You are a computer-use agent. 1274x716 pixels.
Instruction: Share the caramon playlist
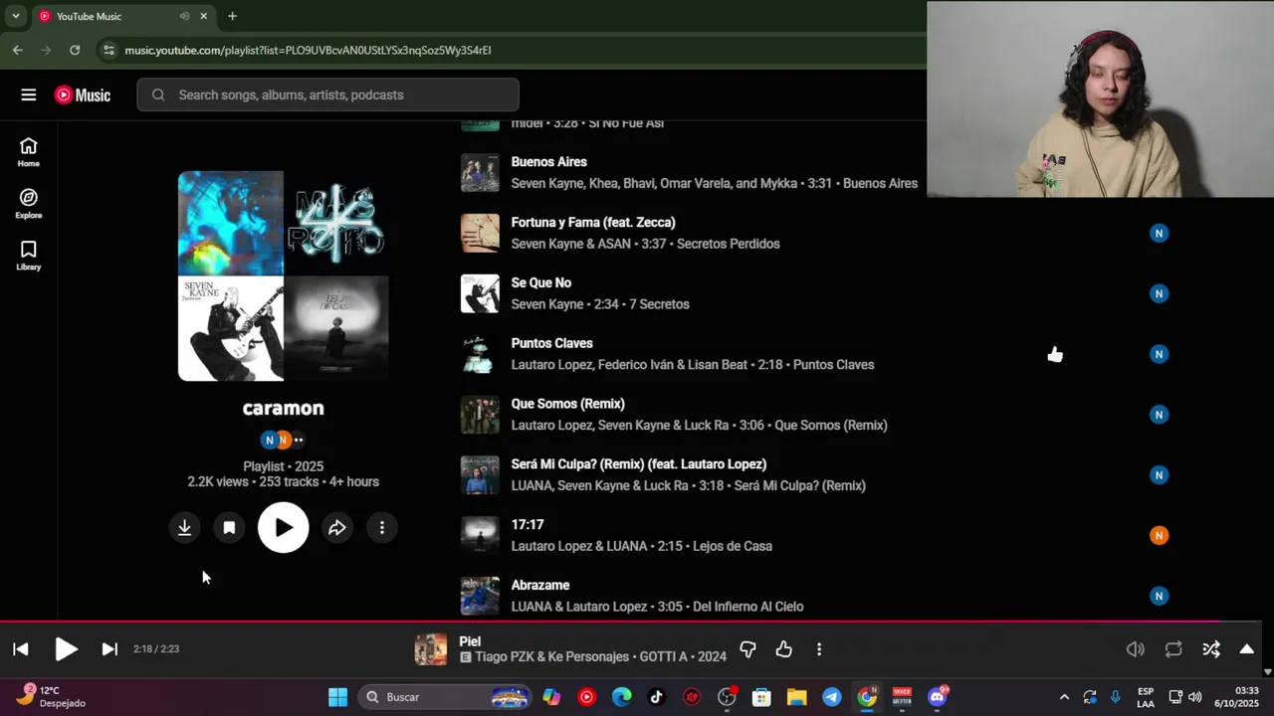(336, 528)
